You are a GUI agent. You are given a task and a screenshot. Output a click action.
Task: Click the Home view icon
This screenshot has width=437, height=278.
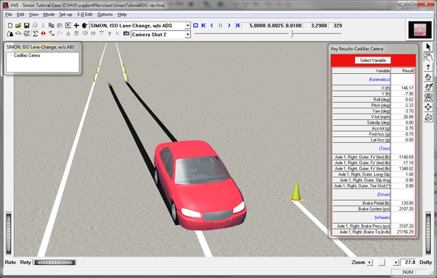(428, 77)
